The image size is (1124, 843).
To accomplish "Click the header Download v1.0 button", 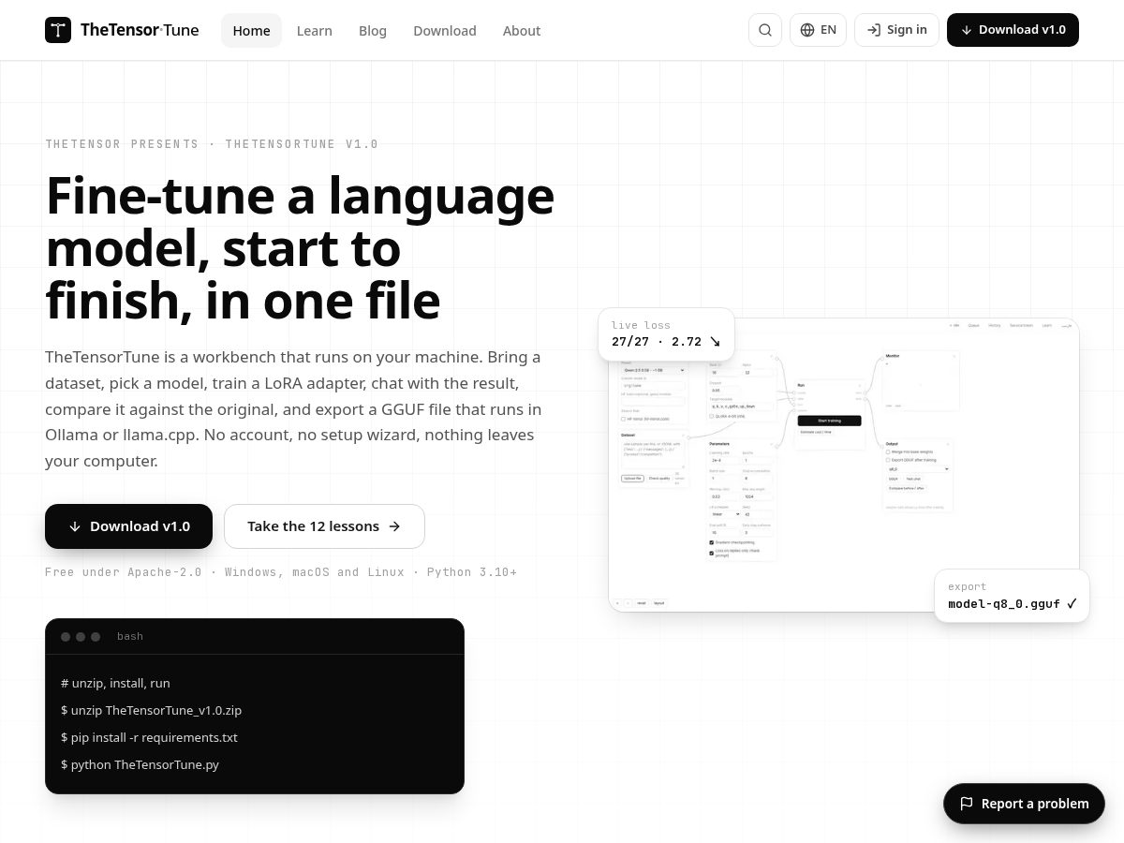I will (x=1013, y=30).
